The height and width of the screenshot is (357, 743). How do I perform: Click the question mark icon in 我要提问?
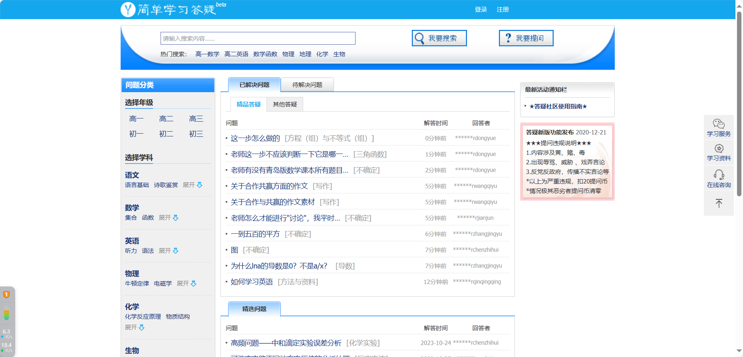[x=508, y=38]
